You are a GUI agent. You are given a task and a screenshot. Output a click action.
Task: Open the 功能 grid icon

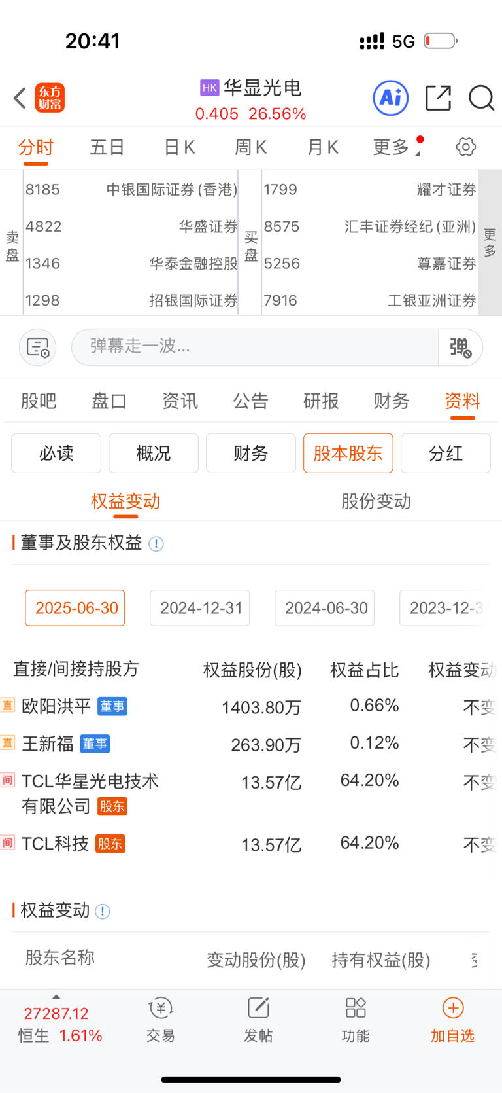pos(356,1008)
